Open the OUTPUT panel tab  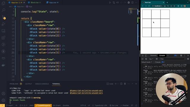pos(28,84)
